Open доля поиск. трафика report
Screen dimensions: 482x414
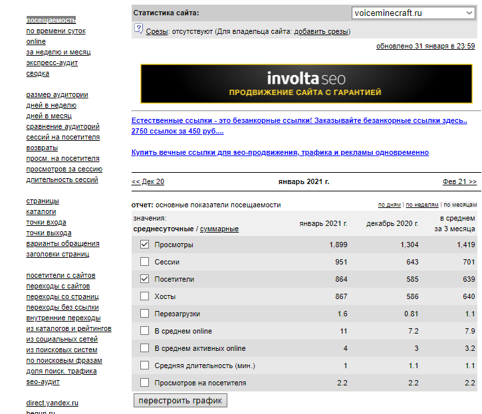(61, 371)
